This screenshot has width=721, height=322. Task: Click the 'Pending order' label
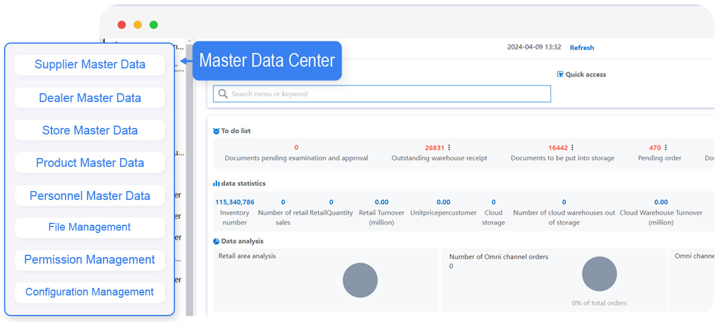660,158
